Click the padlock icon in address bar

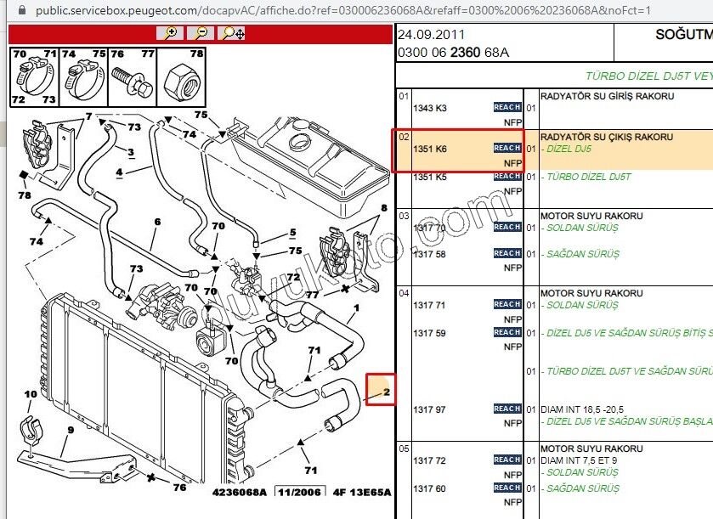(x=21, y=9)
